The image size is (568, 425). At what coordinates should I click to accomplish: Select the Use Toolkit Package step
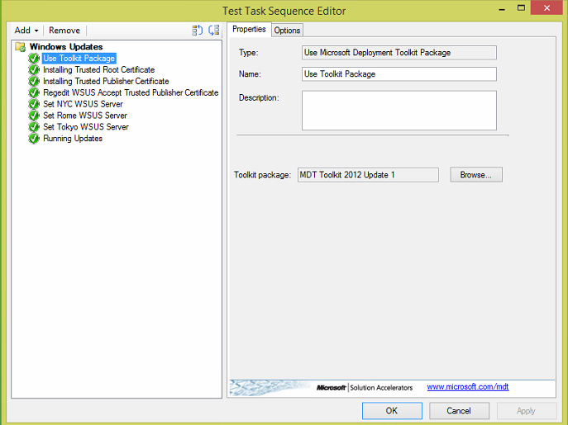pos(79,59)
